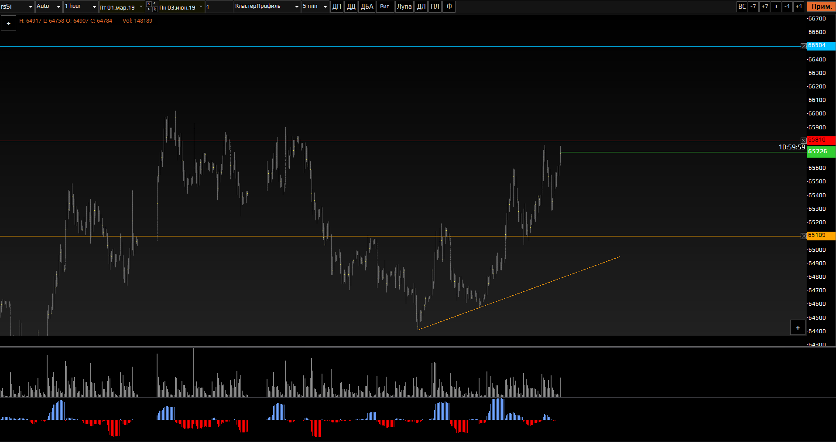Shift the date range forward 1 day
Viewport: 836px width, 442px height.
click(798, 7)
